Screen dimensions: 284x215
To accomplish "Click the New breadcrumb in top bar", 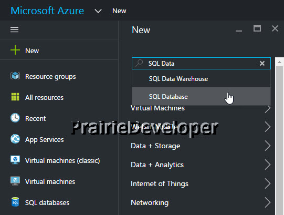I will point(119,11).
